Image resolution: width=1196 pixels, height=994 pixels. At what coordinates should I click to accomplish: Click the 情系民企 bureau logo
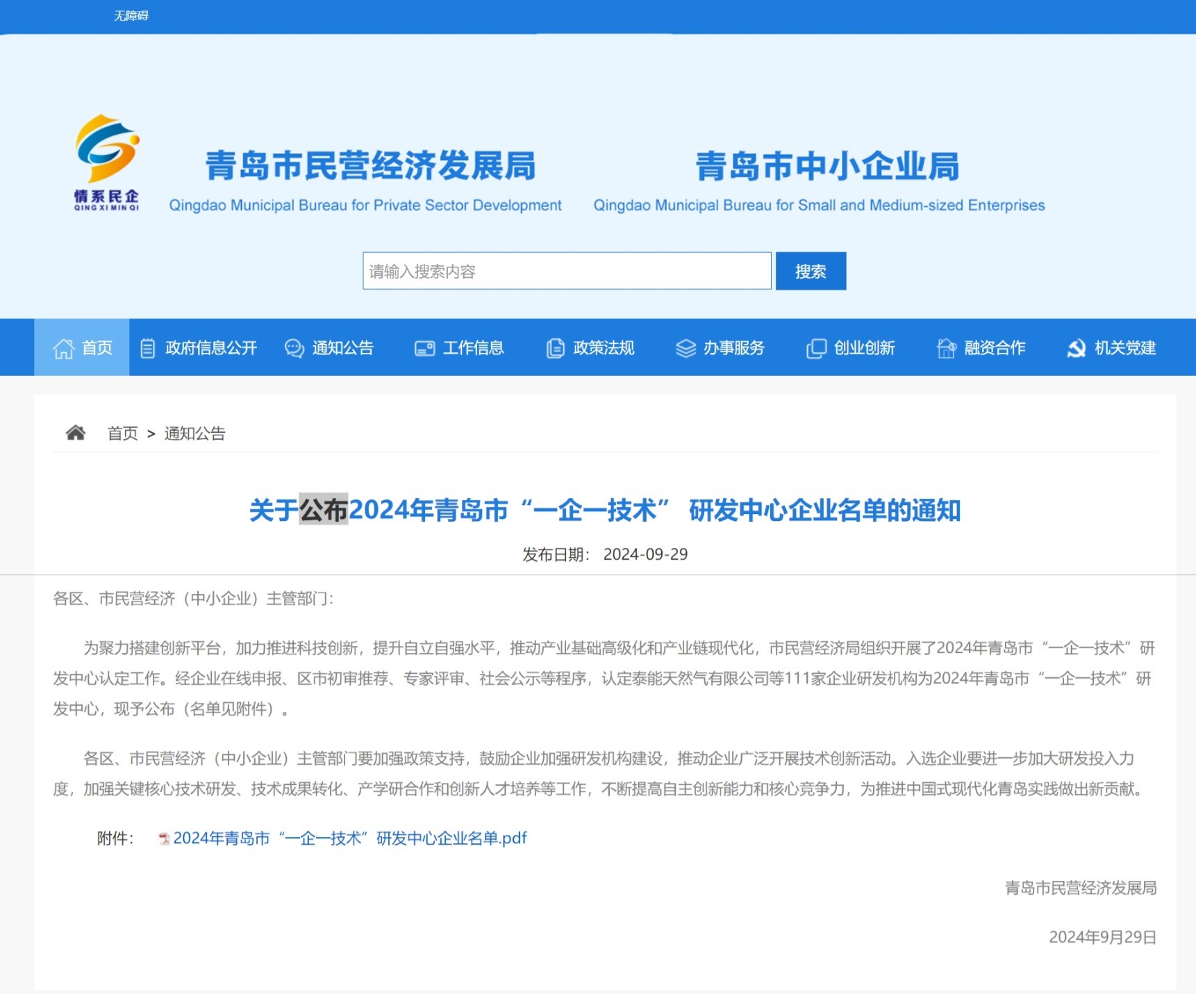[106, 161]
